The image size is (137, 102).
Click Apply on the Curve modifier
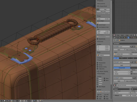coord(119,50)
